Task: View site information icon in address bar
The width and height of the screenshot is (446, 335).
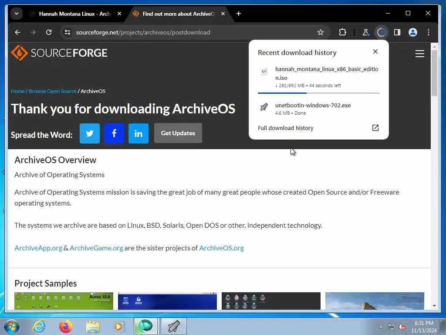Action: tap(68, 32)
